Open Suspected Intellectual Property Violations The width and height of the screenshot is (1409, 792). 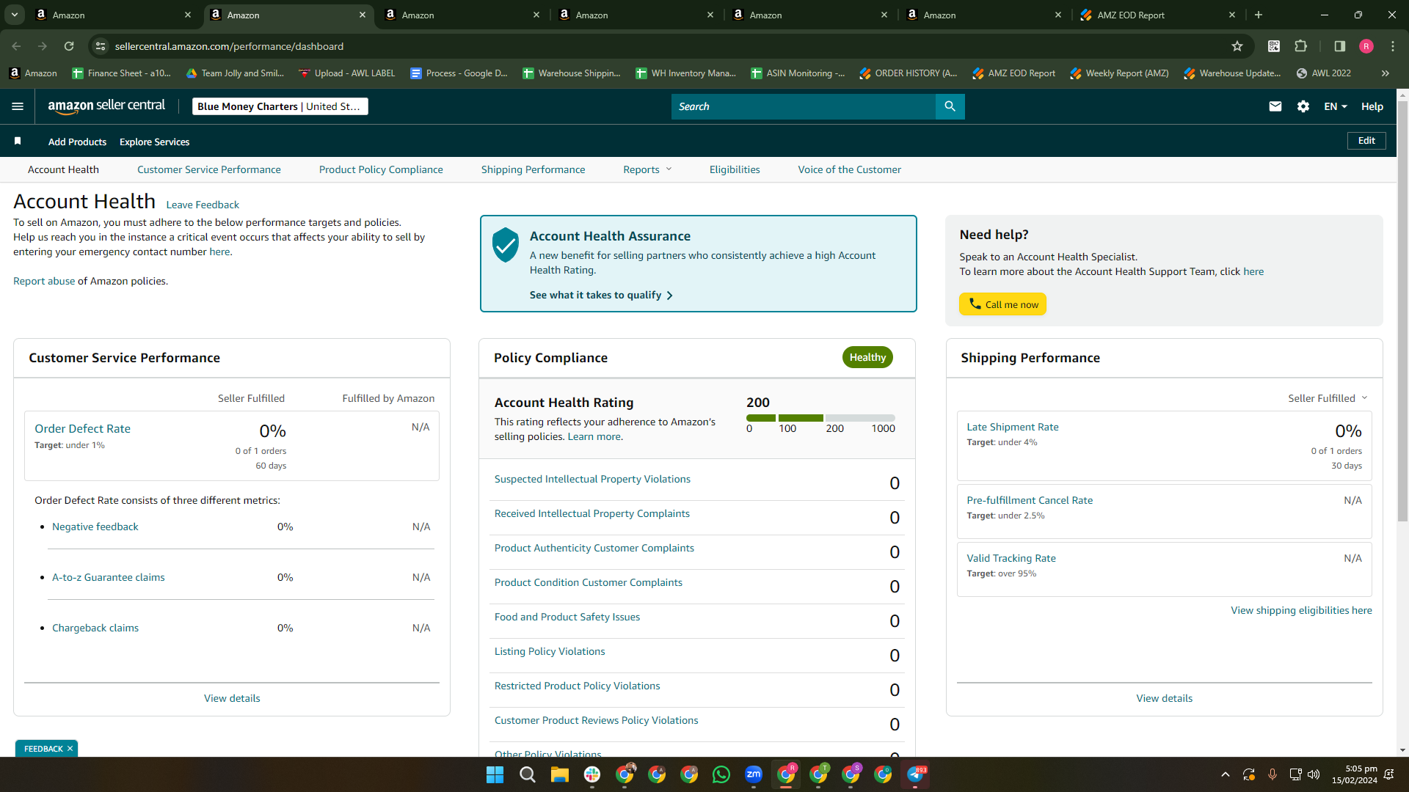[592, 479]
